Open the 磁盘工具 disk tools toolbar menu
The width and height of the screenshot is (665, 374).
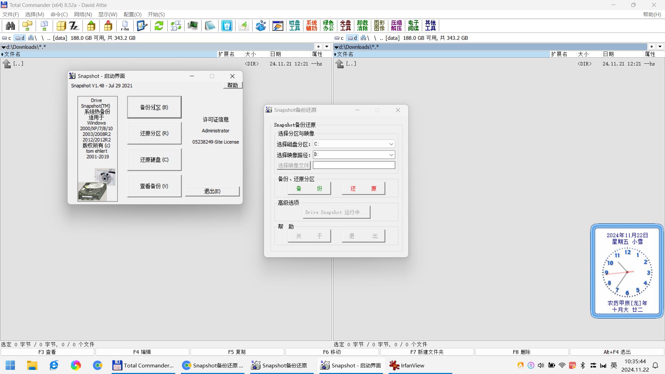click(295, 26)
